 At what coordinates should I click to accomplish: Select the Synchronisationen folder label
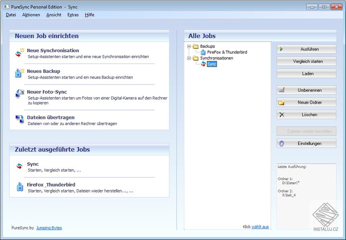217,58
